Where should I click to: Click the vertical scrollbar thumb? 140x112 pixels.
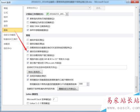[x=136, y=84]
